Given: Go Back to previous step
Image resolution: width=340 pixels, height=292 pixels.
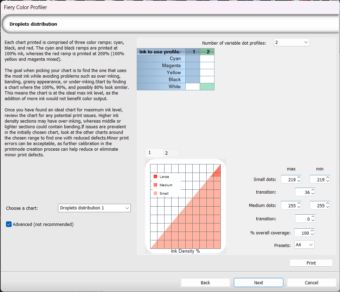Looking at the screenshot, I should click(x=205, y=283).
